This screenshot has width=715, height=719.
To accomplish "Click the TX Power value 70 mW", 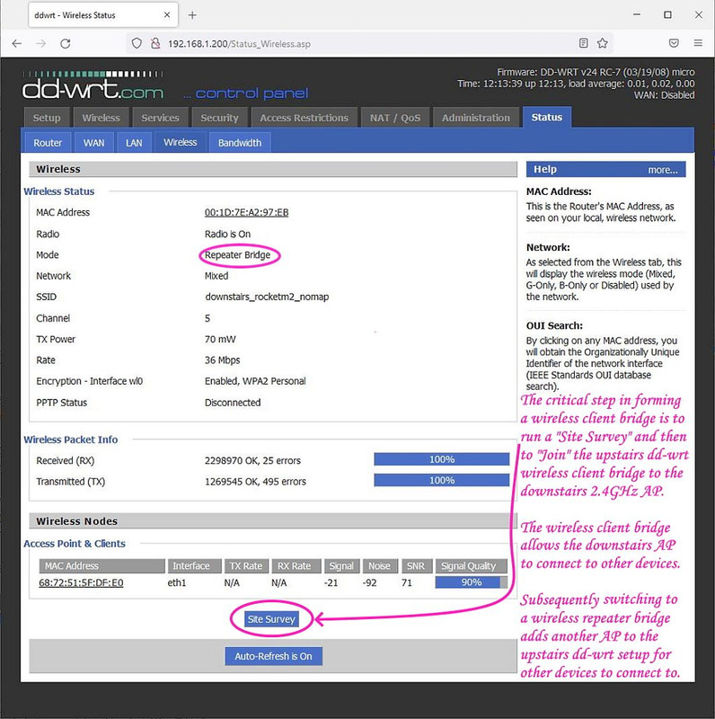I will point(220,339).
